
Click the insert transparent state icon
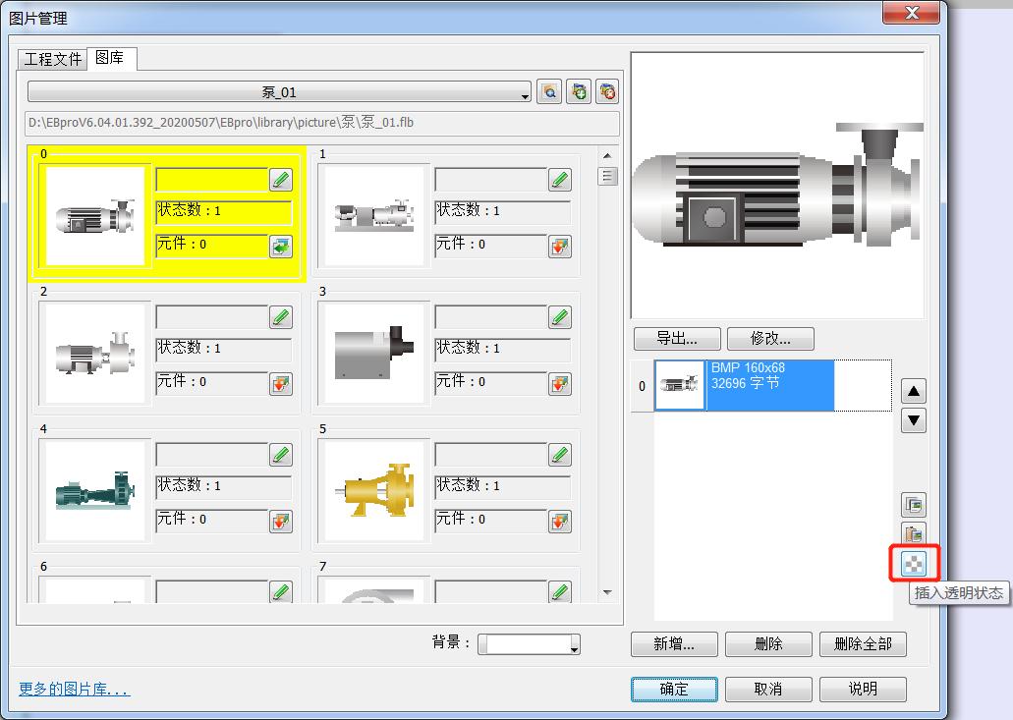click(914, 563)
